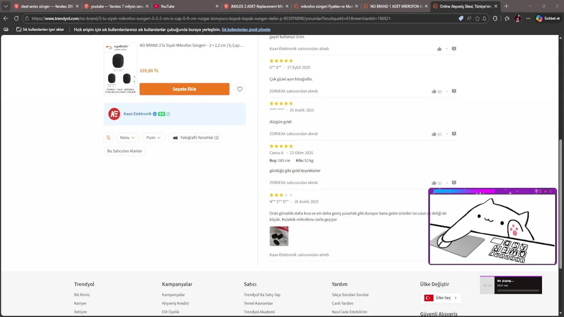564x317 pixels.
Task: Report the 'düzgün geldi' review
Action: click(454, 134)
